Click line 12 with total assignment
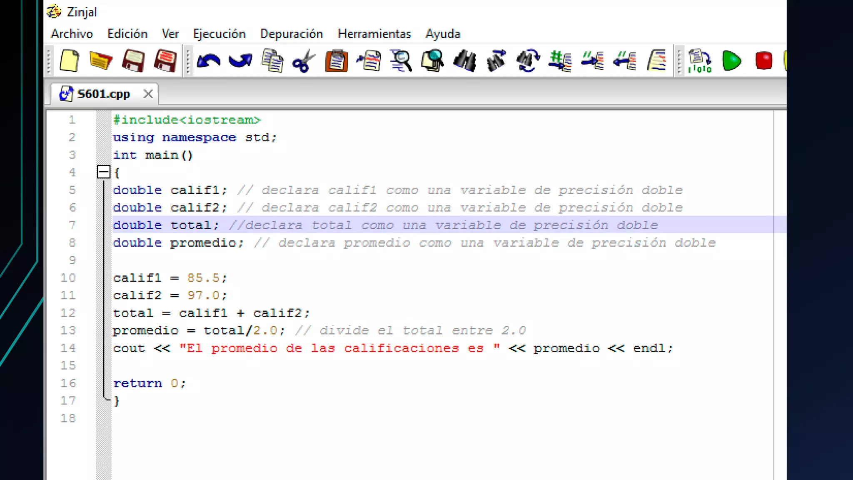This screenshot has height=480, width=853. tap(211, 313)
